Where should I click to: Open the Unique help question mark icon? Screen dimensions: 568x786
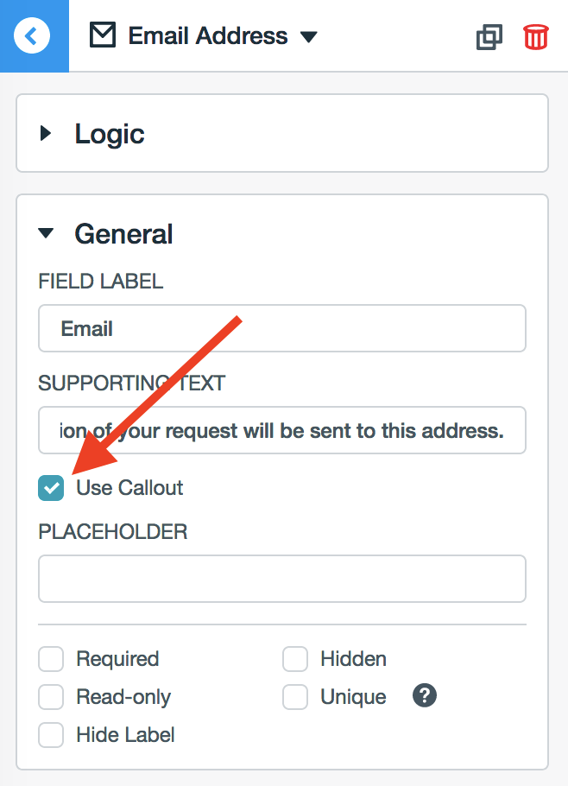pos(425,696)
